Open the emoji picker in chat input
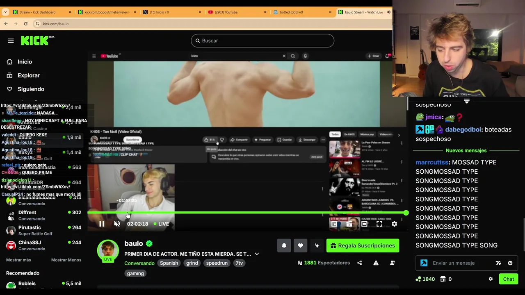This screenshot has width=525, height=295. coord(510,263)
